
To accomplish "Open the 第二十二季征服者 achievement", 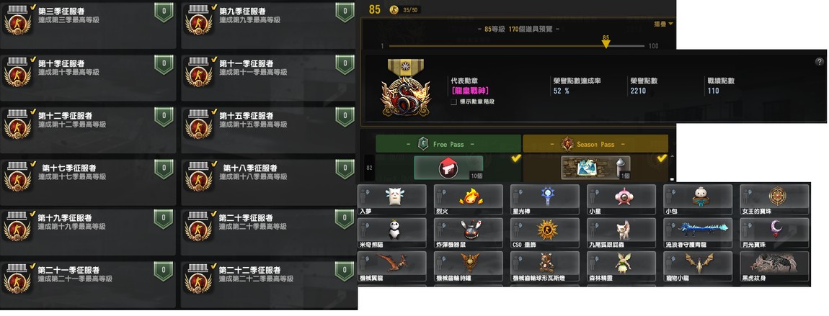I will coord(268,284).
